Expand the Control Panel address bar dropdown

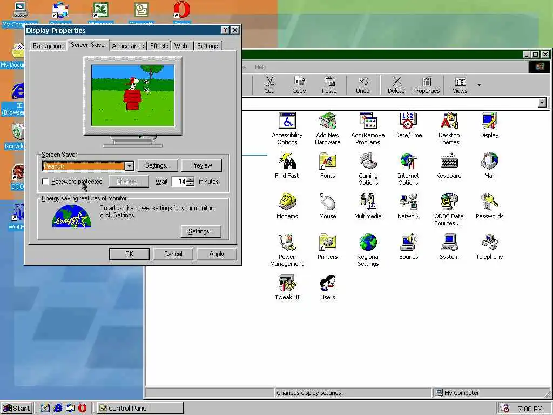tap(542, 103)
